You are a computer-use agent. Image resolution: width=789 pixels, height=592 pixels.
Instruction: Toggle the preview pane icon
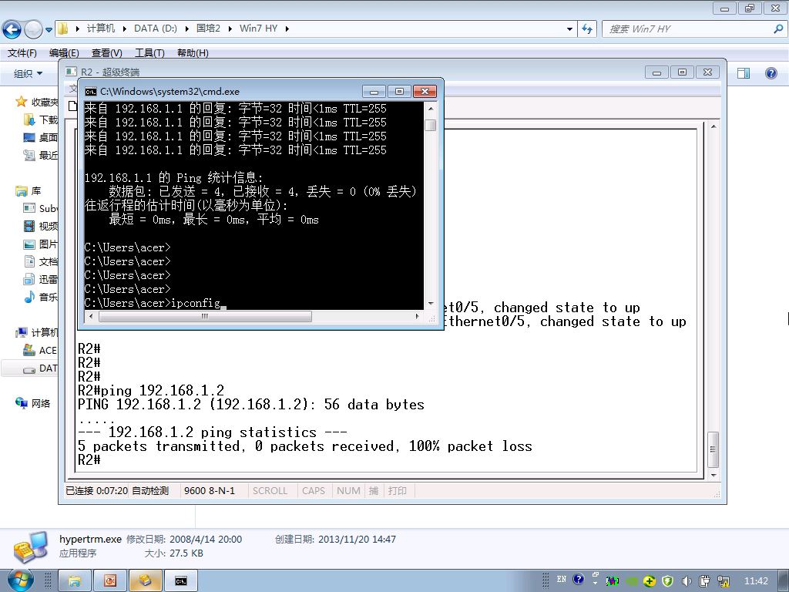pyautogui.click(x=744, y=73)
